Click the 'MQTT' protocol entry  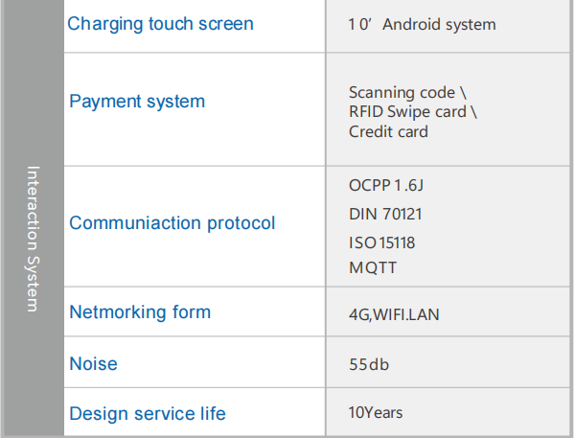click(x=372, y=267)
